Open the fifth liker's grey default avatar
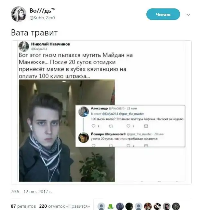Viewport: 201px width, 210px height. point(139,206)
